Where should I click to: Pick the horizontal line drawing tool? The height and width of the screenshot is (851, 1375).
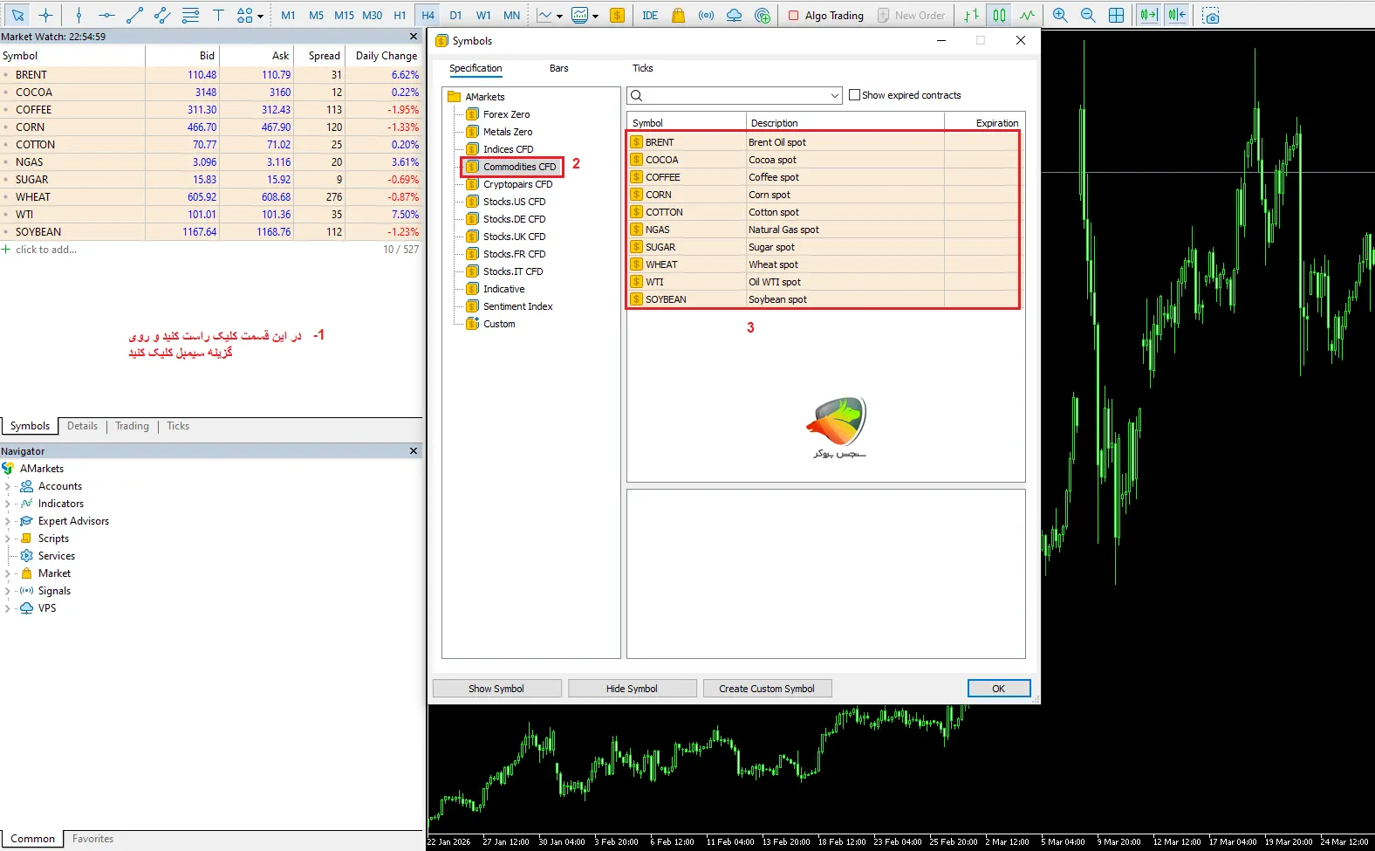[x=106, y=15]
